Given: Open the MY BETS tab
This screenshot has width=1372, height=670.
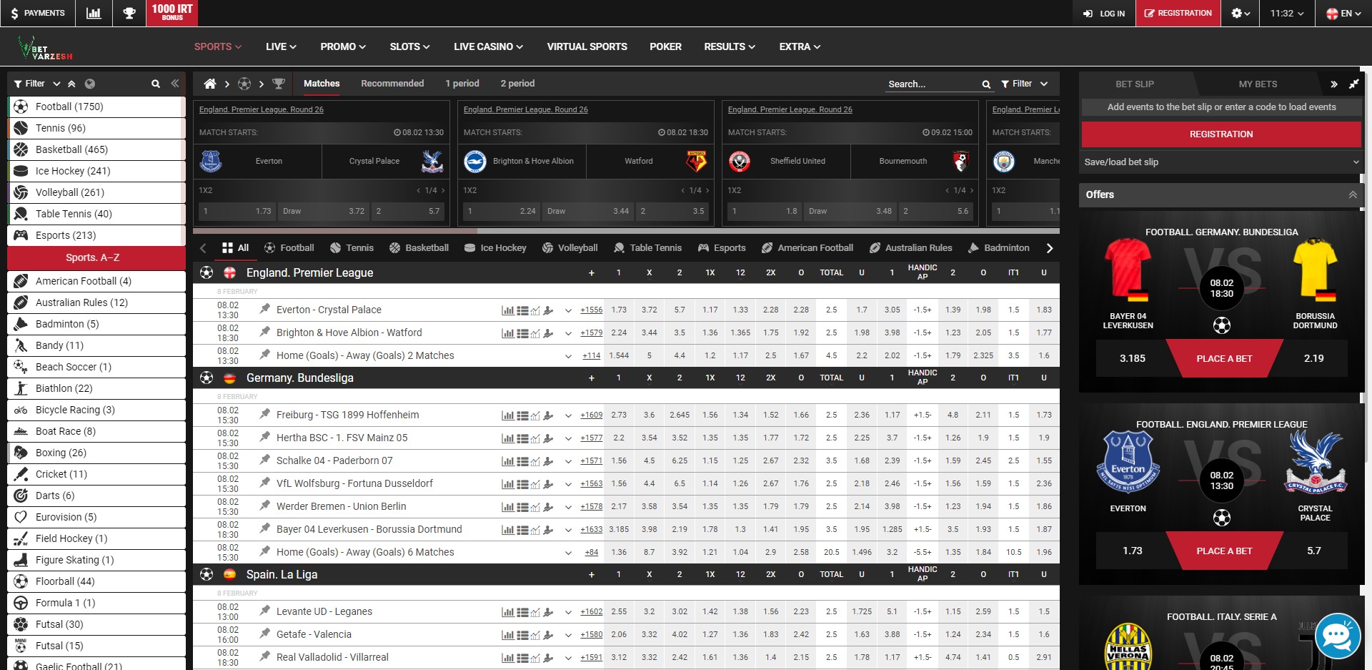Looking at the screenshot, I should click(x=1258, y=84).
